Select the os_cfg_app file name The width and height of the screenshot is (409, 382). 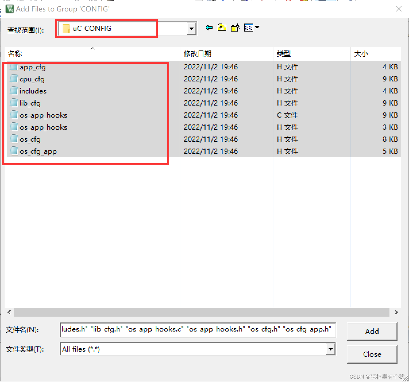[38, 151]
